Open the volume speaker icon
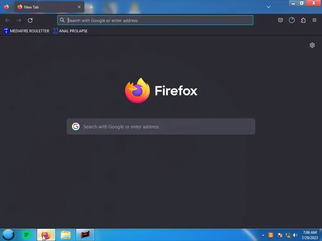This screenshot has height=241, width=322. point(295,235)
